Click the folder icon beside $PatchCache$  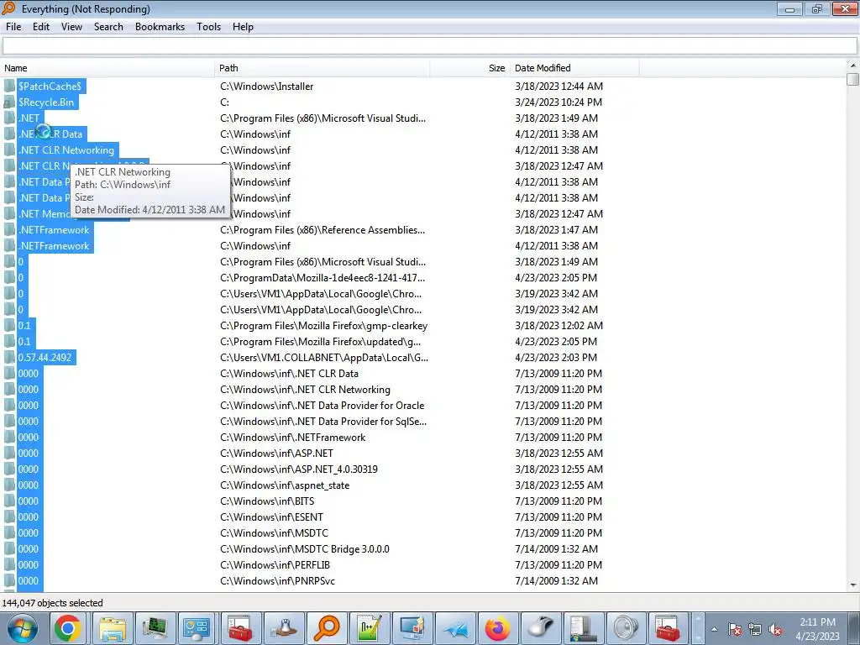point(9,87)
